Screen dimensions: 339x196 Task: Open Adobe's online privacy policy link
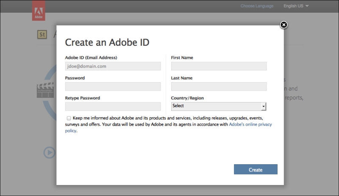250,124
